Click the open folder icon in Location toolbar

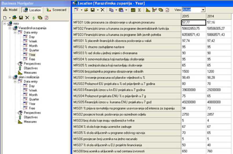[86, 10]
